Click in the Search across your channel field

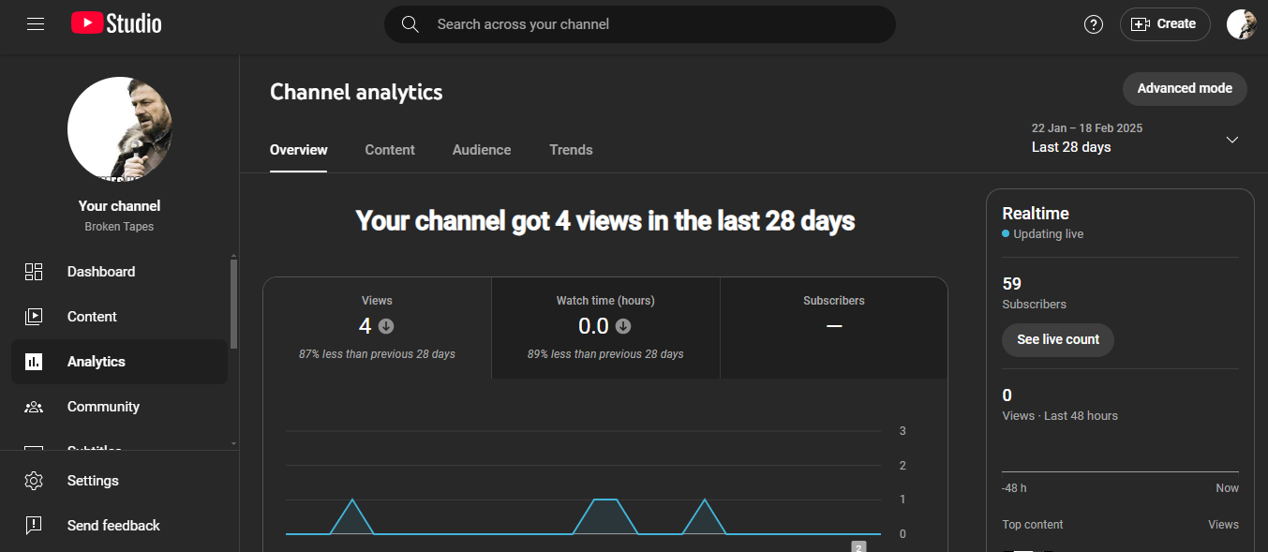coord(640,24)
